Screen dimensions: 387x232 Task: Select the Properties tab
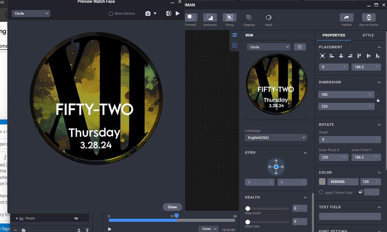coord(333,35)
